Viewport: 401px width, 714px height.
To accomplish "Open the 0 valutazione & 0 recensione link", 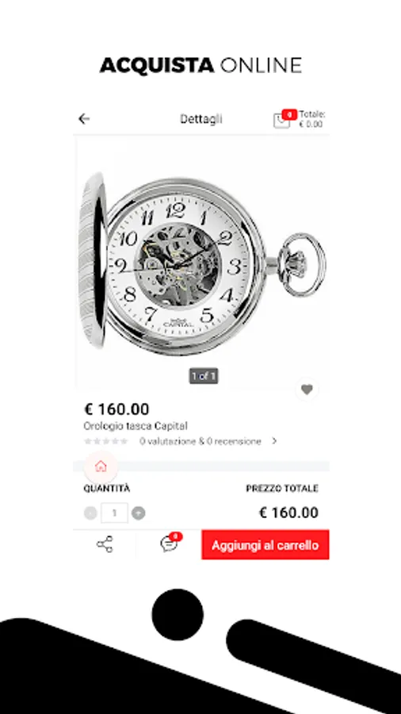I will [x=200, y=441].
